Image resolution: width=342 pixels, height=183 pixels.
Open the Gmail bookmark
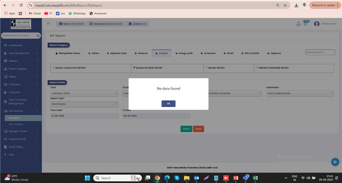35,14
